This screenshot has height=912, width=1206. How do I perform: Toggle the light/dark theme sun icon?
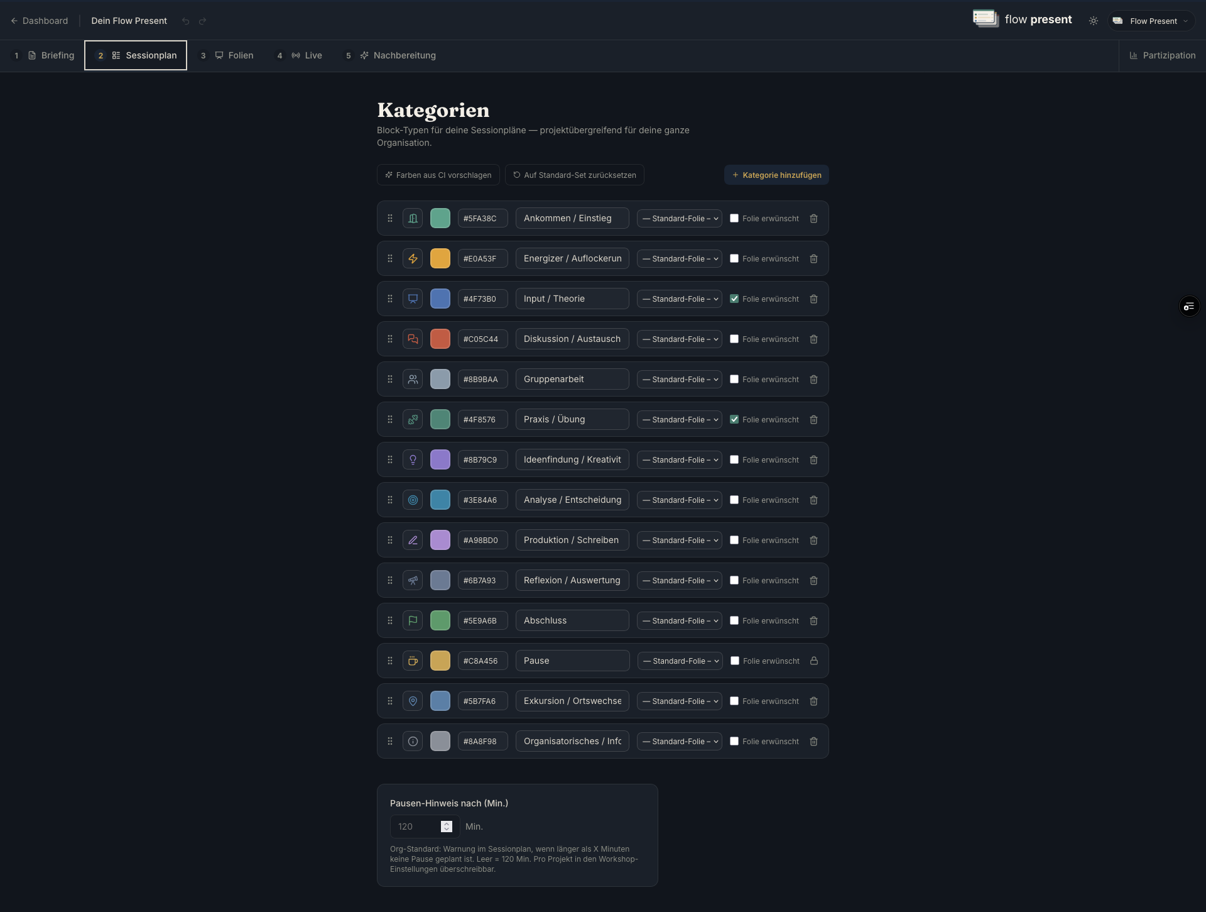point(1094,21)
